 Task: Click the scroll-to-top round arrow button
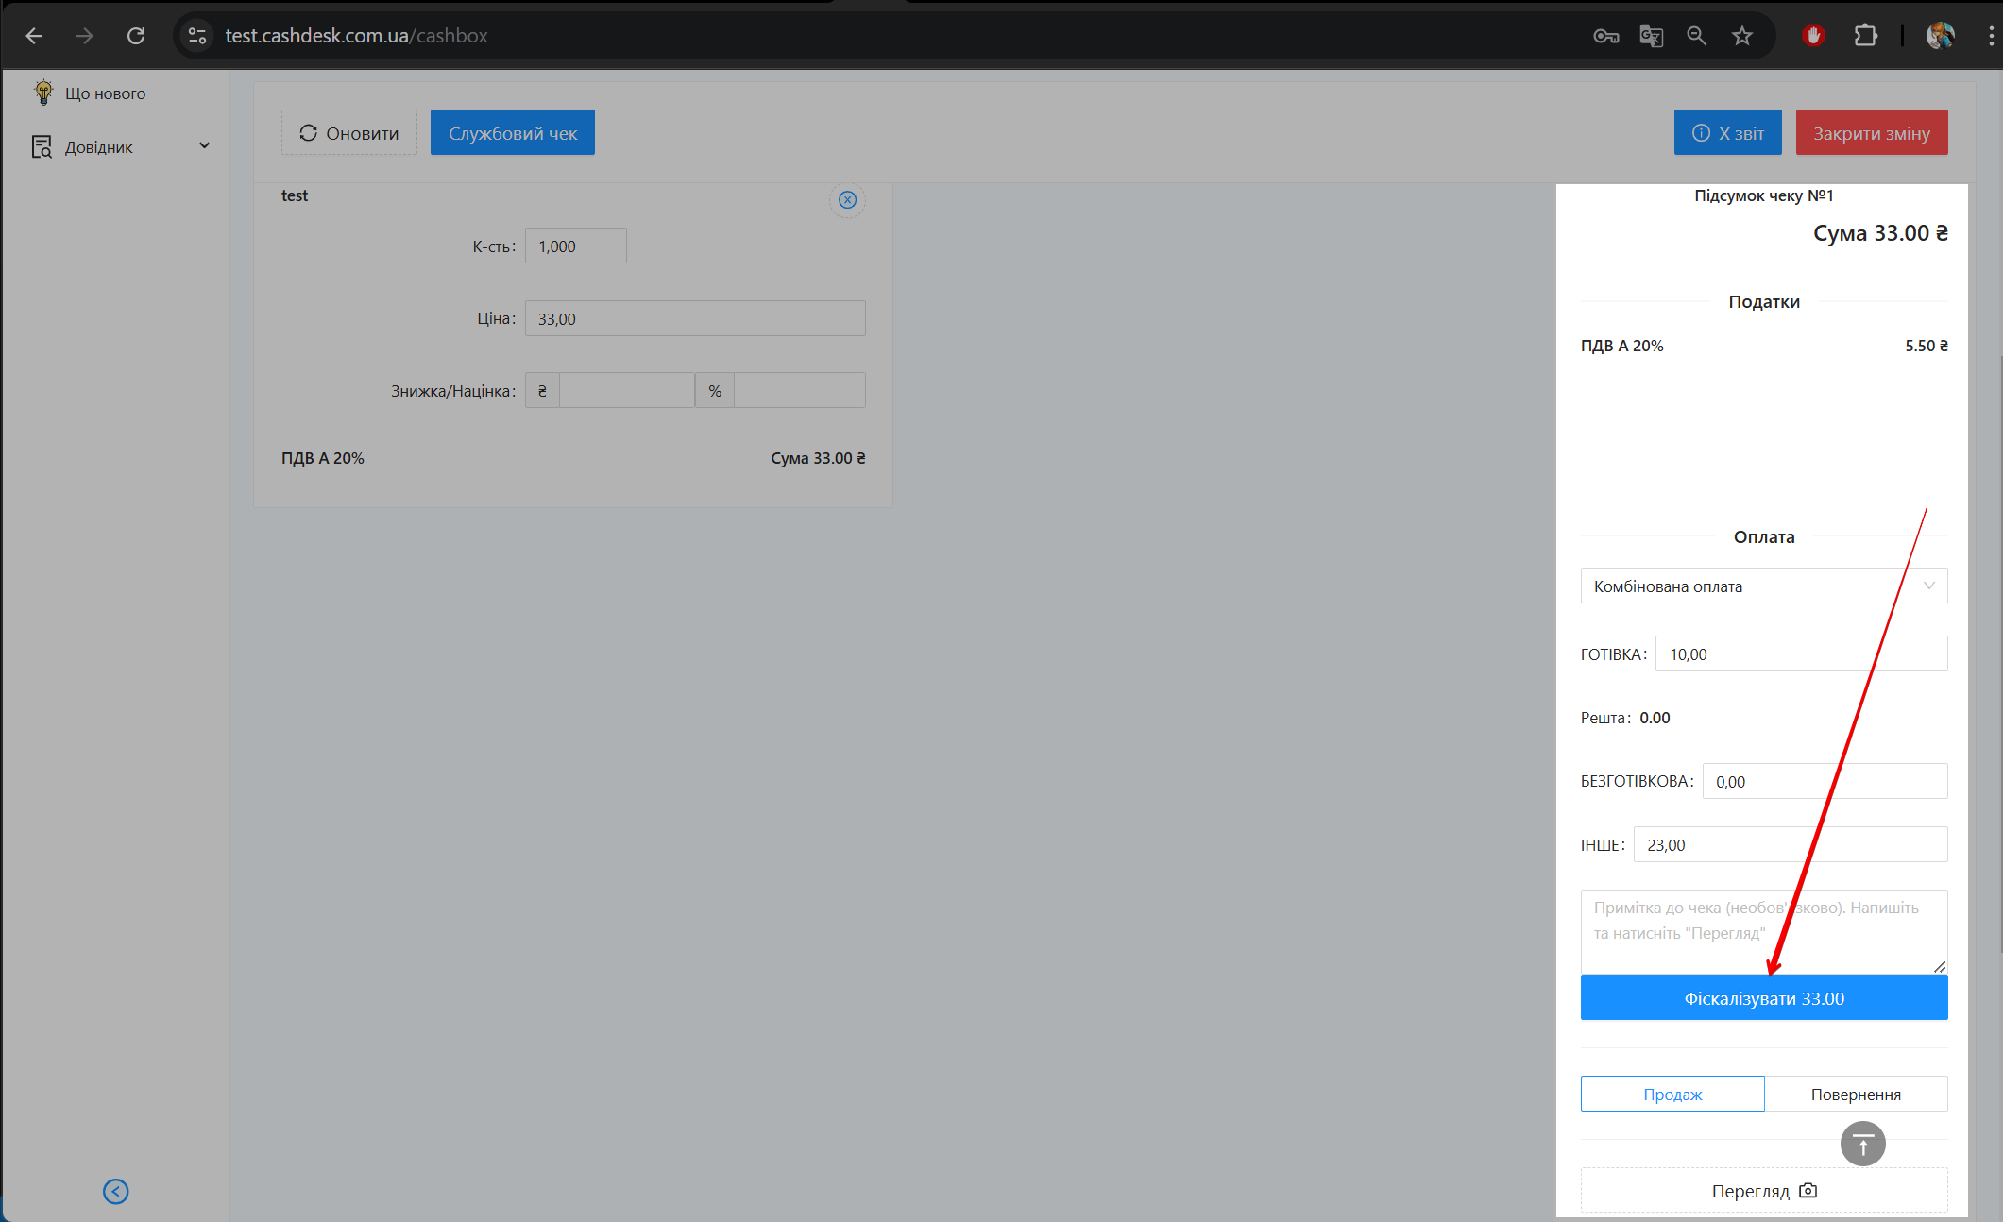[1862, 1145]
